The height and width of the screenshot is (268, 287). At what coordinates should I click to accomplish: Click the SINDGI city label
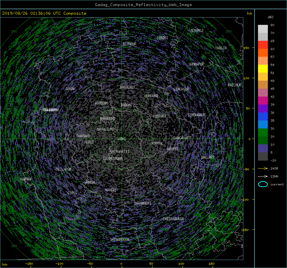tap(162, 38)
